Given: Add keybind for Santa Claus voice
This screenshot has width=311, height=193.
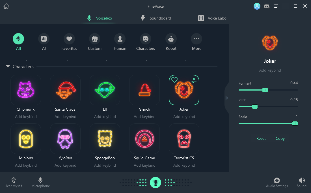Looking at the screenshot, I should click(65, 117).
